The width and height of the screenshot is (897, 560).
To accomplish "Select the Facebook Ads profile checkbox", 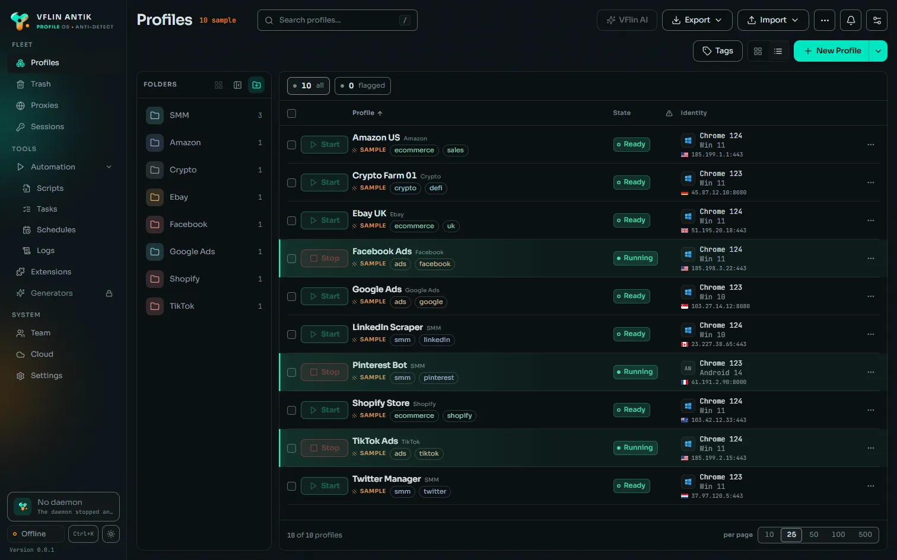I will pyautogui.click(x=291, y=258).
